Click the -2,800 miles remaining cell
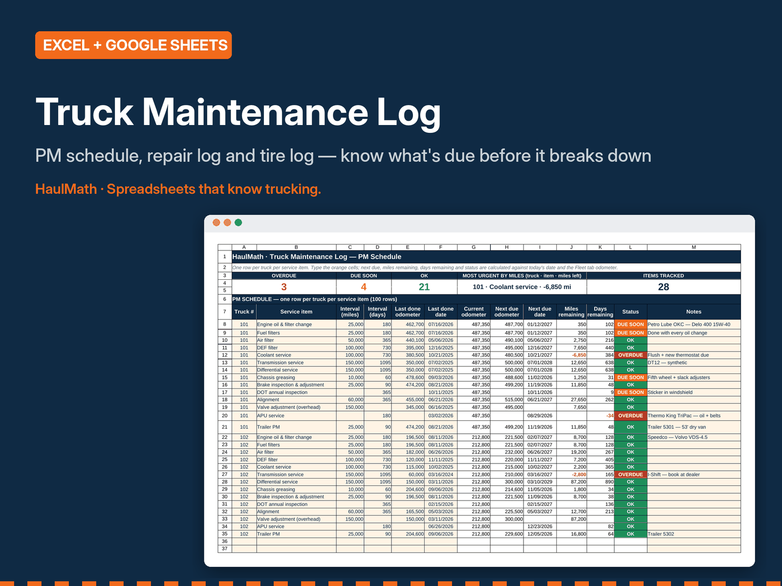This screenshot has height=586, width=782. pyautogui.click(x=571, y=474)
